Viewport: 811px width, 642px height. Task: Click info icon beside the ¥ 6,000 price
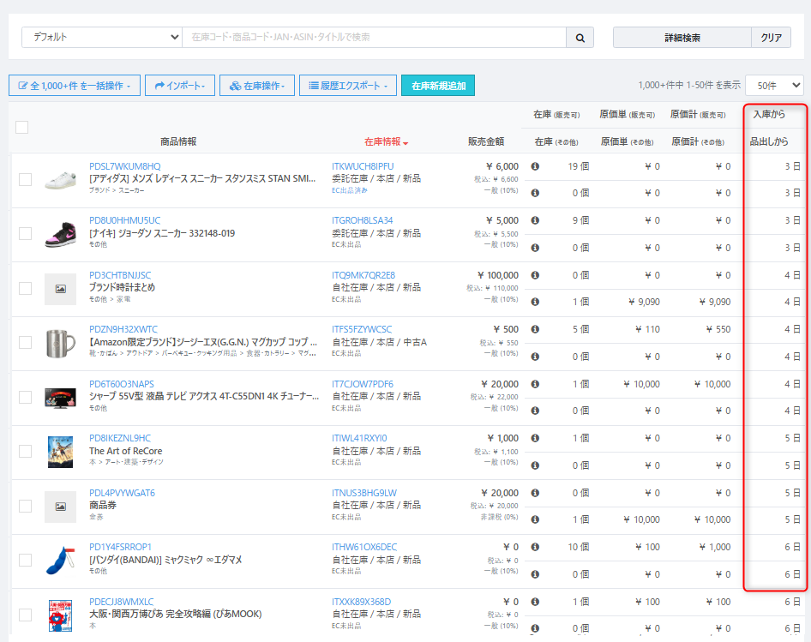click(x=535, y=166)
